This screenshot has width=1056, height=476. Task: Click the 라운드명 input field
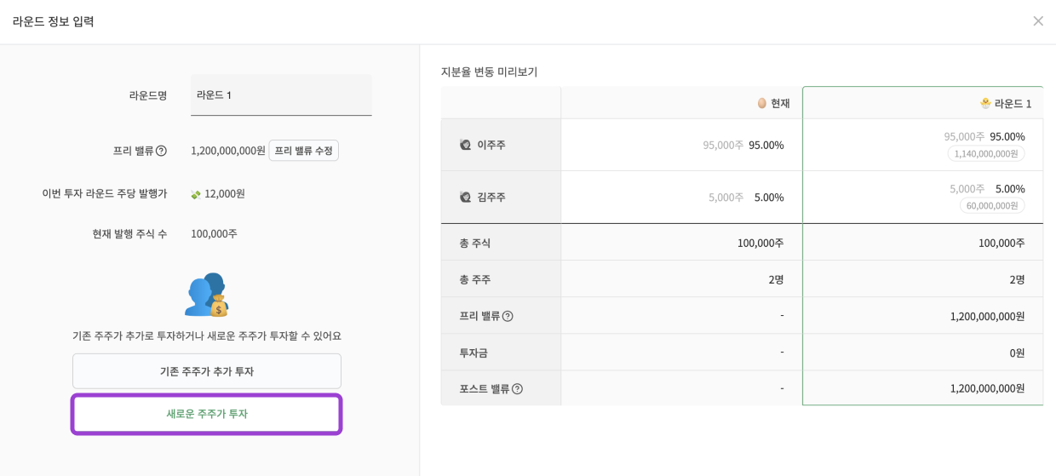(281, 95)
